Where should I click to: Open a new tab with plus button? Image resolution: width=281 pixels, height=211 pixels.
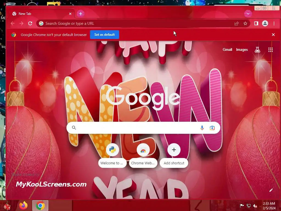(81, 14)
